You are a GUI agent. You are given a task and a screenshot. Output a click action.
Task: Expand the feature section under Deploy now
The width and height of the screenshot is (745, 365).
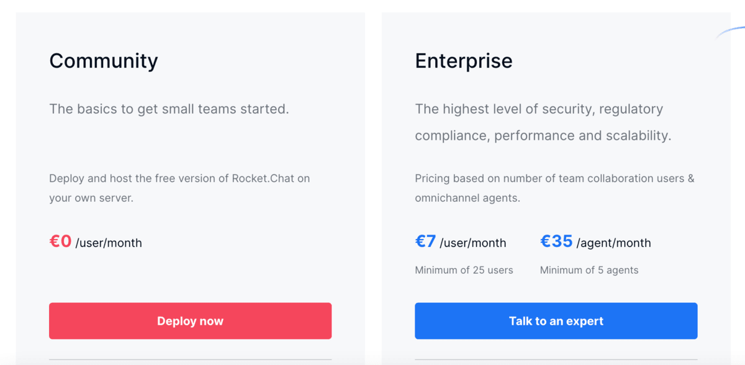(x=190, y=360)
